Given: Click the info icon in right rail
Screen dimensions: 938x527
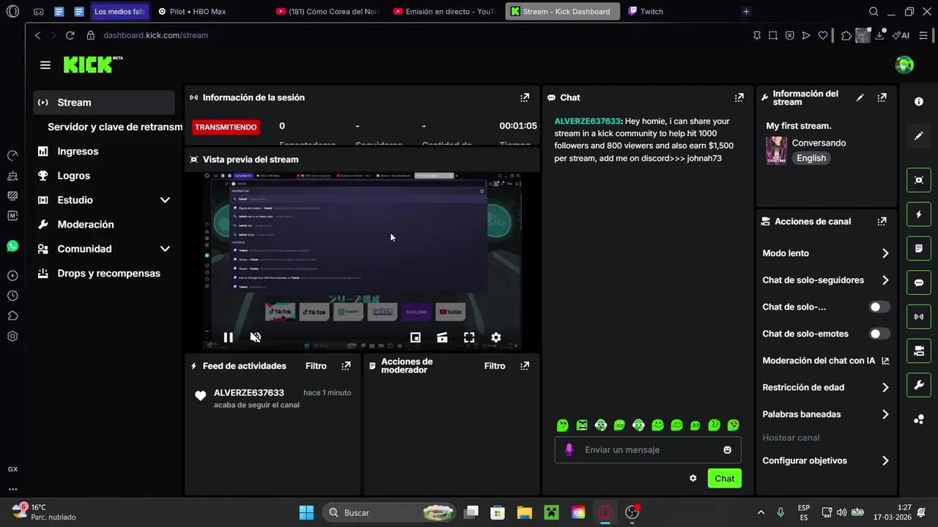Looking at the screenshot, I should (919, 102).
